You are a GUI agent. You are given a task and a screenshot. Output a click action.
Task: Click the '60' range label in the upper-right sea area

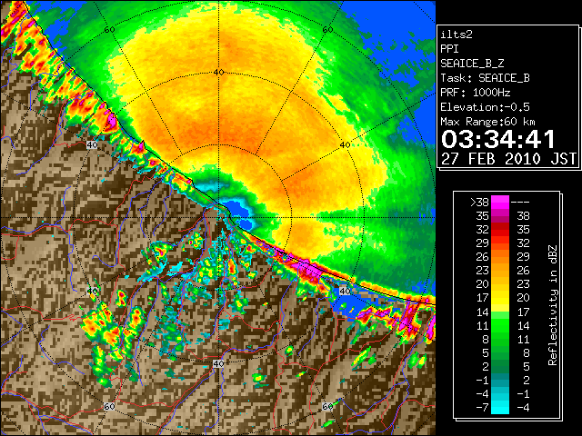(x=327, y=29)
